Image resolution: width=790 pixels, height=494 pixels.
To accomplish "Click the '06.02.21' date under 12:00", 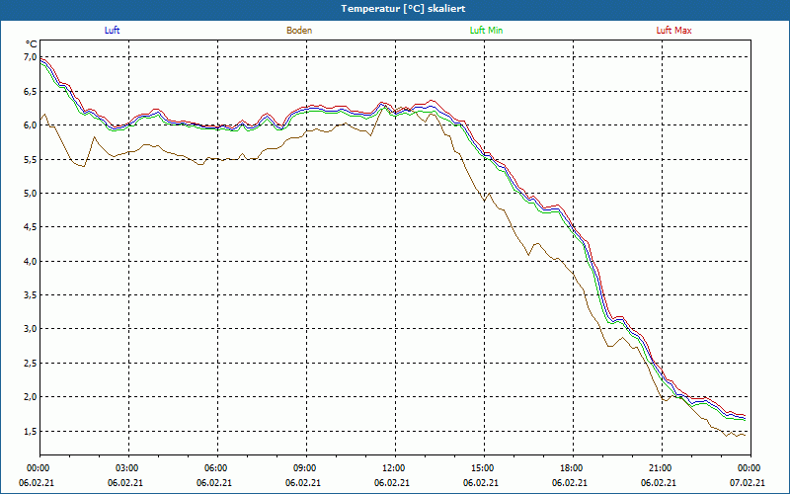I will 392,483.
